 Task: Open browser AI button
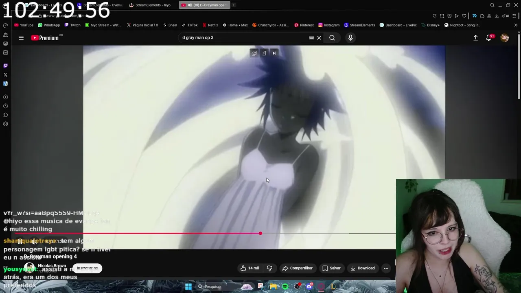coord(506,16)
